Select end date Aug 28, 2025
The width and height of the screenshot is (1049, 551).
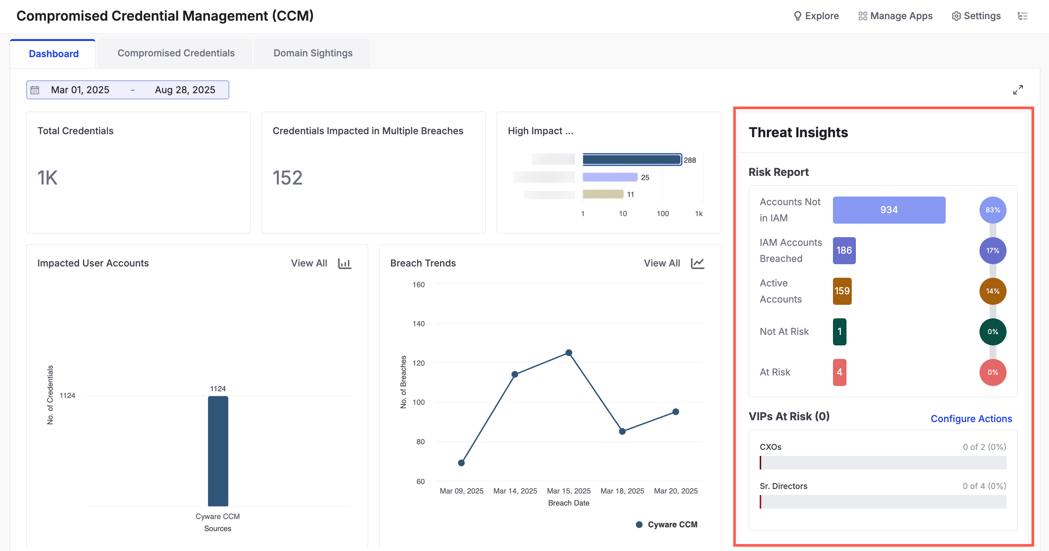(185, 90)
